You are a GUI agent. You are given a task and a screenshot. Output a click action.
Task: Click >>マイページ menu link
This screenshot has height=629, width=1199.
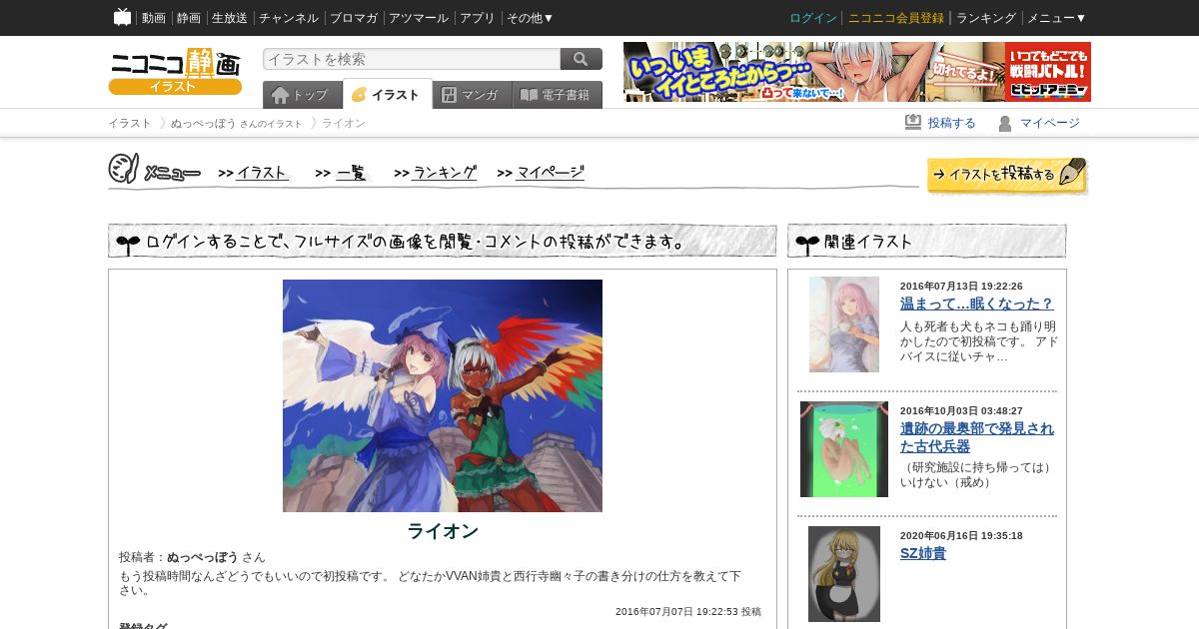[541, 173]
